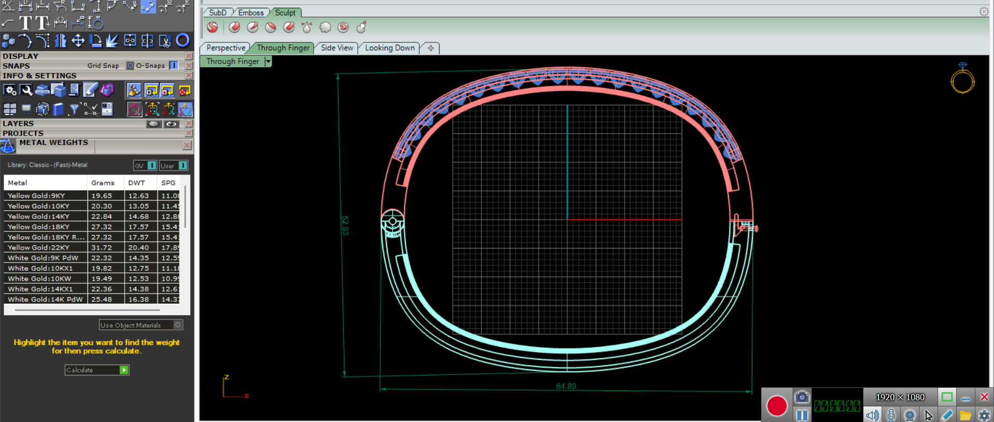994x422 pixels.
Task: Switch to the Side View tab
Action: coord(337,48)
